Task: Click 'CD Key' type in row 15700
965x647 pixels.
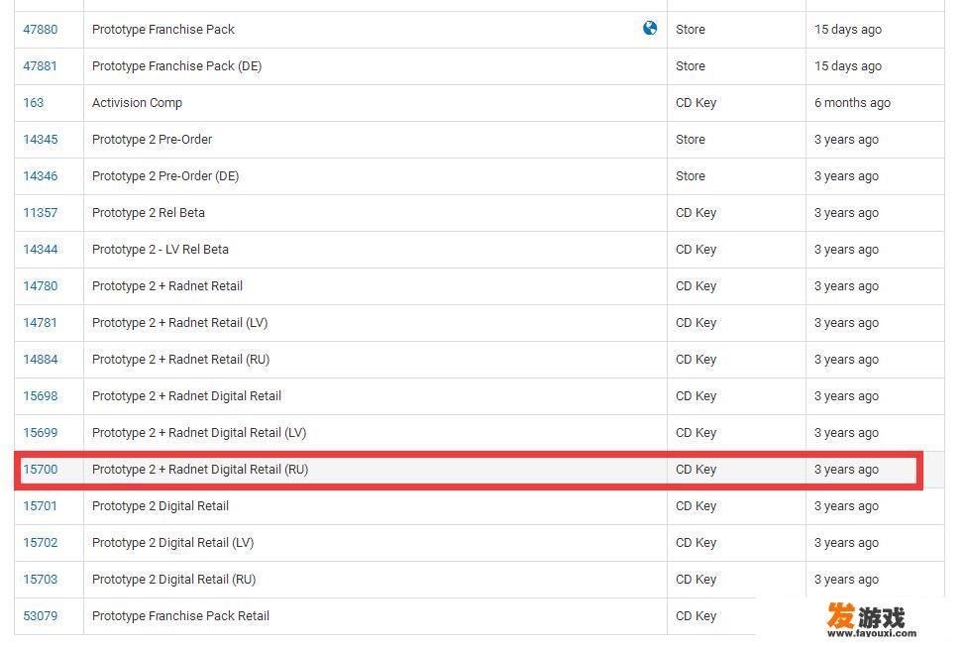Action: click(x=697, y=469)
